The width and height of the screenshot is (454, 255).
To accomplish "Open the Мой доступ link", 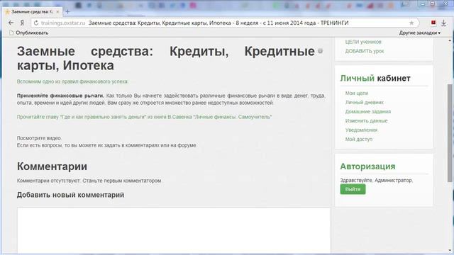I will coord(358,140).
